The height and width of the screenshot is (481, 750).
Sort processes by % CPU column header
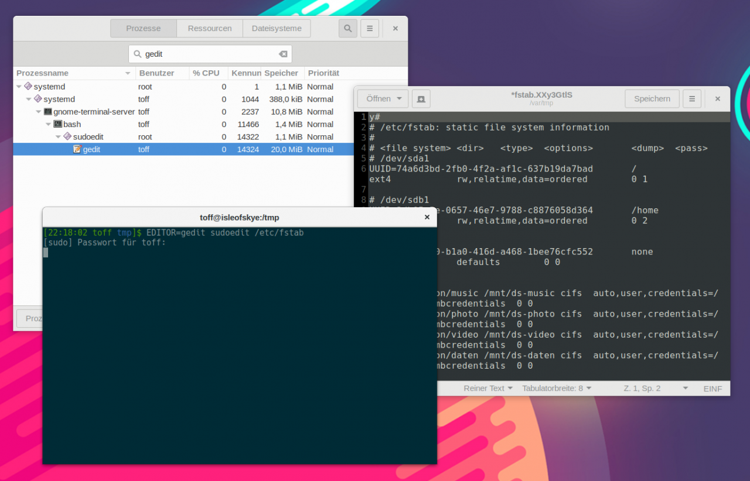[206, 73]
